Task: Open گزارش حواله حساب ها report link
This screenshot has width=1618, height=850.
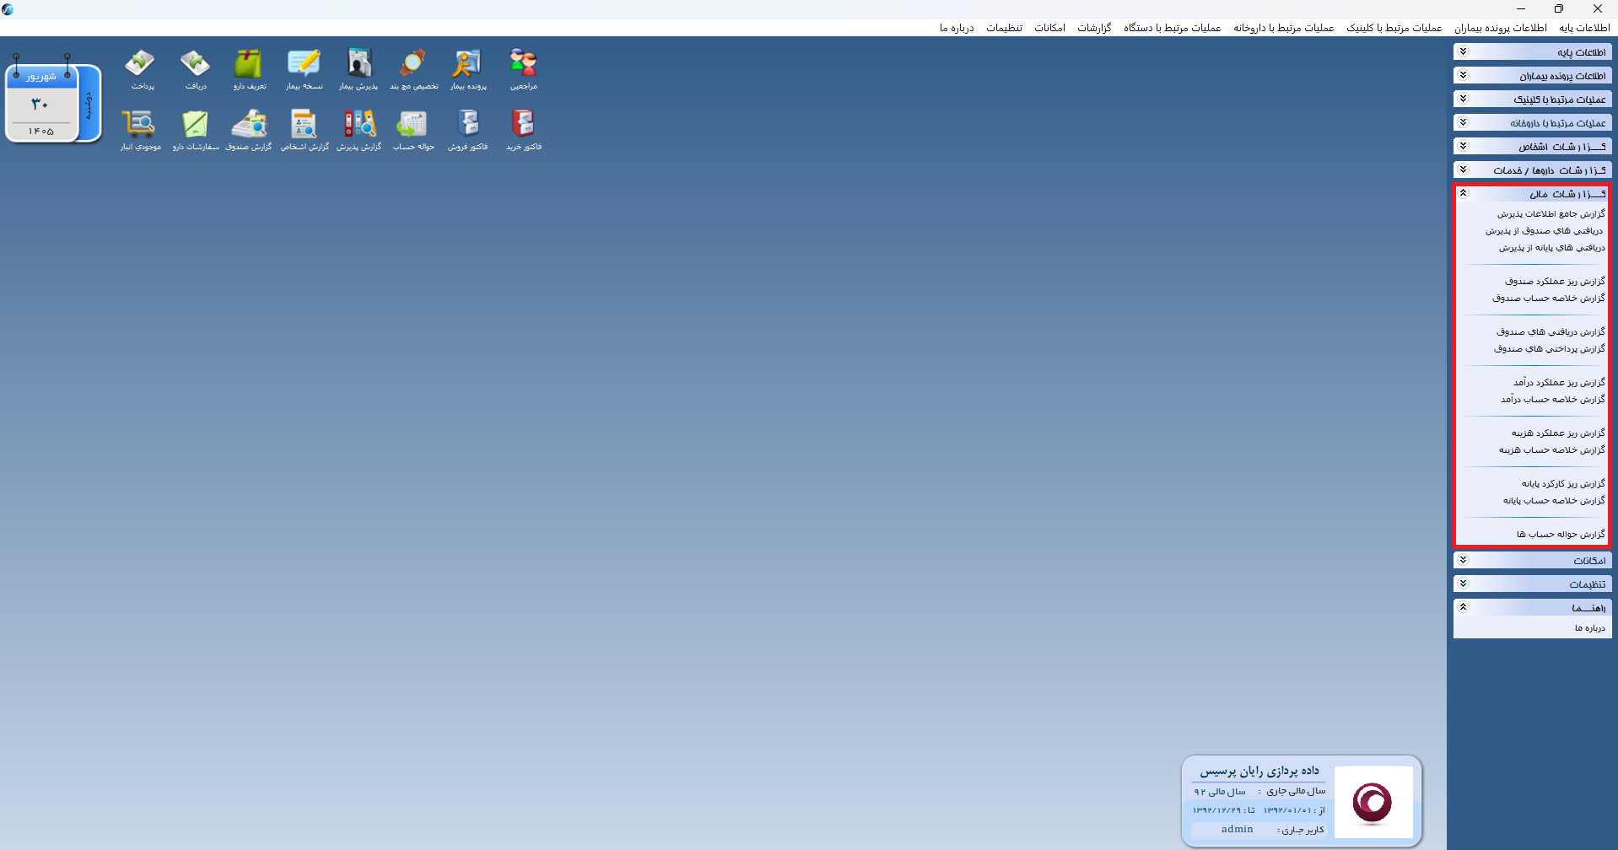Action: [1561, 535]
